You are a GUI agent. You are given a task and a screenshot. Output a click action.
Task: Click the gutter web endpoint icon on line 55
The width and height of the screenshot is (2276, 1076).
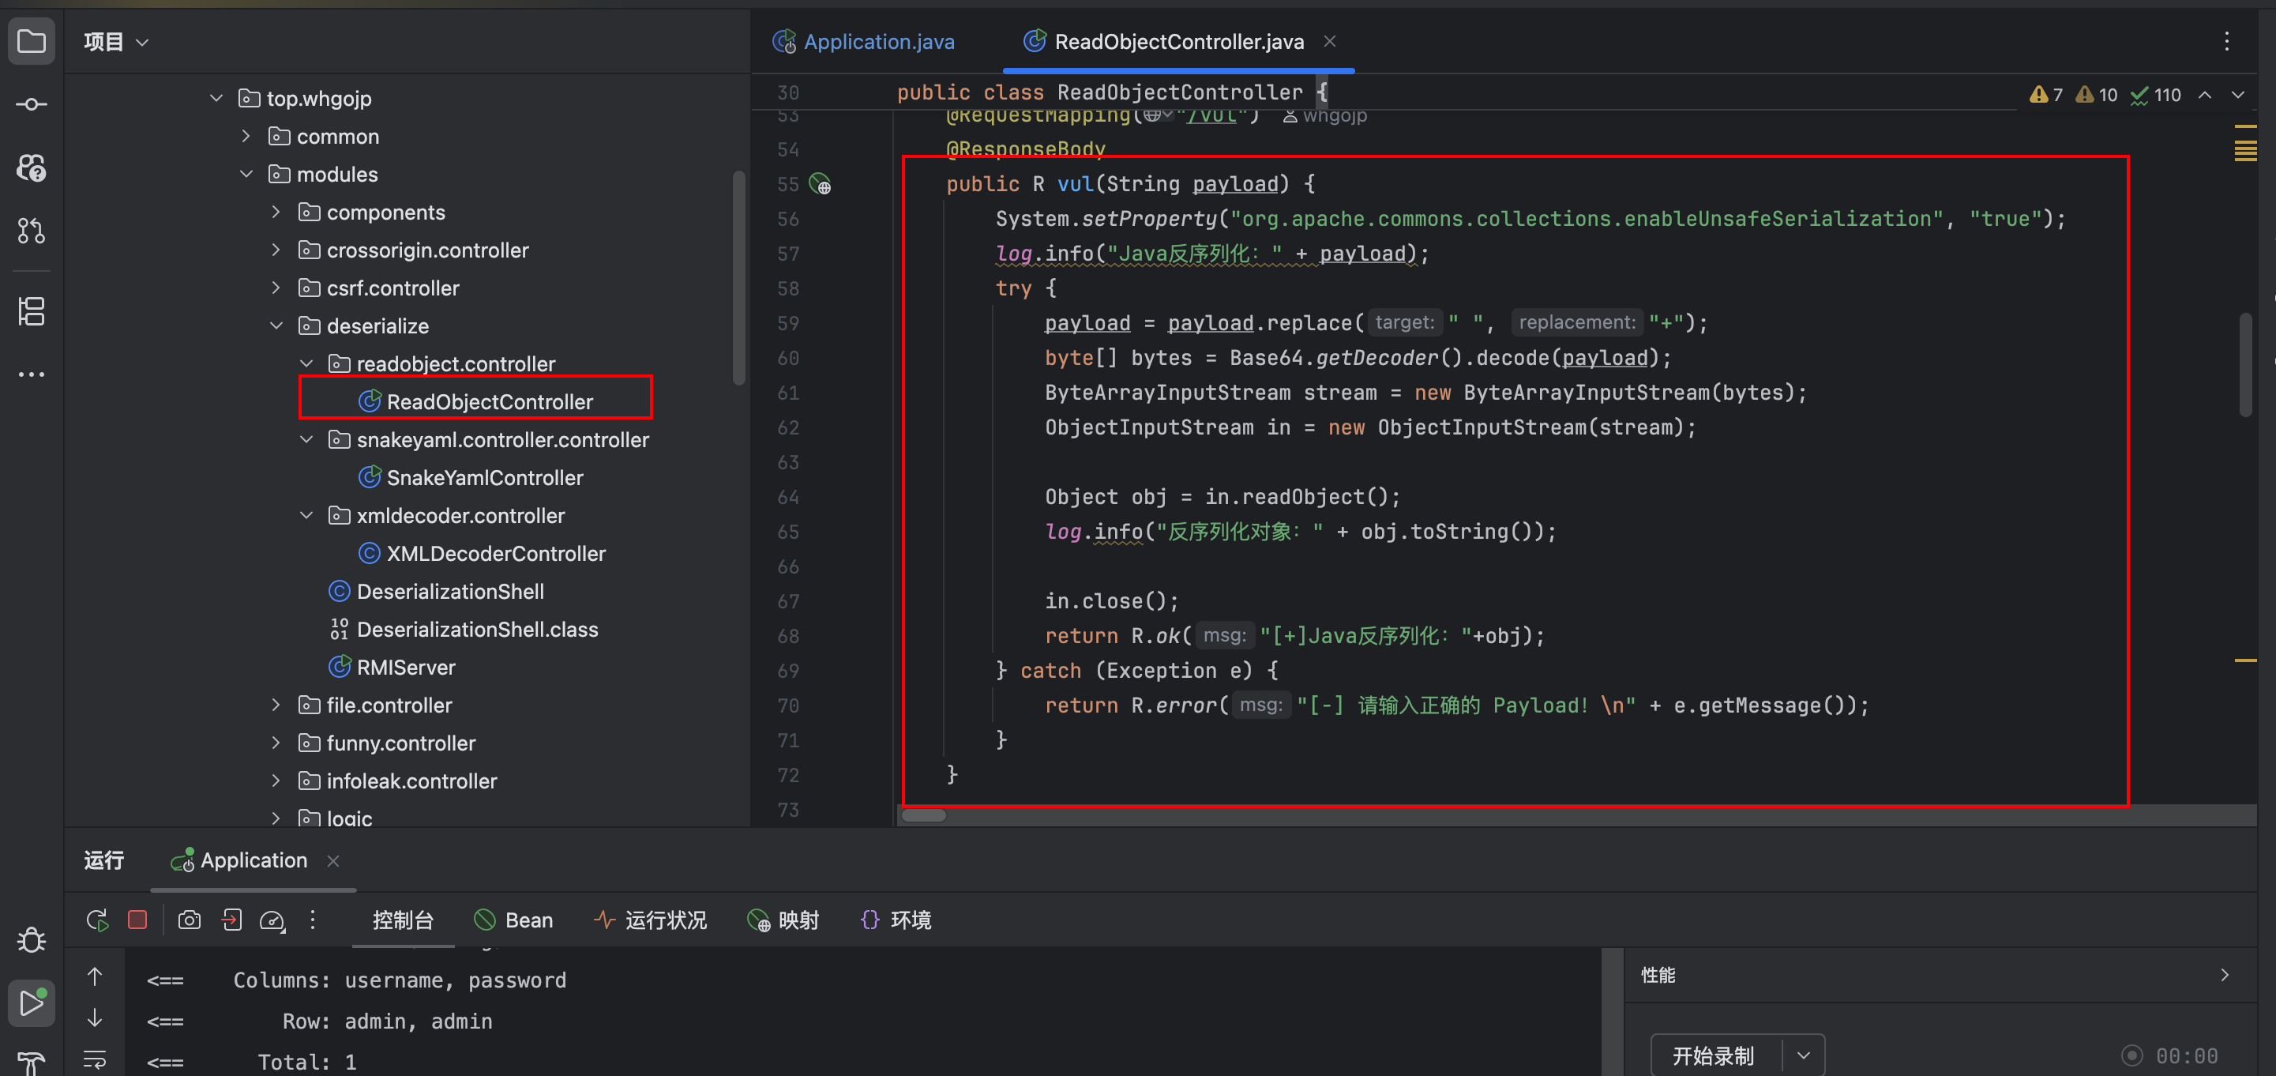point(821,184)
